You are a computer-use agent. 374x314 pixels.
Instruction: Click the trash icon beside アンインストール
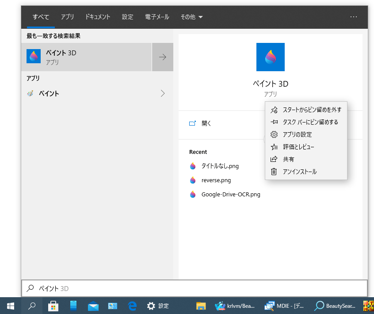point(274,172)
